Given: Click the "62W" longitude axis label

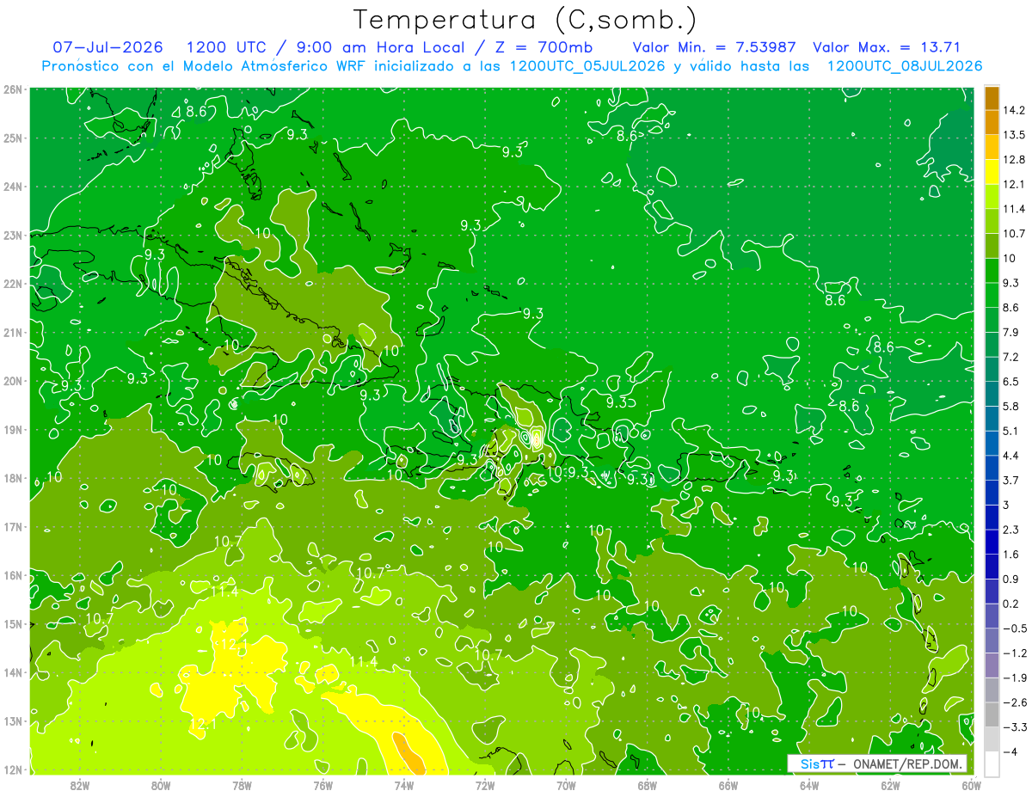Looking at the screenshot, I should (890, 785).
